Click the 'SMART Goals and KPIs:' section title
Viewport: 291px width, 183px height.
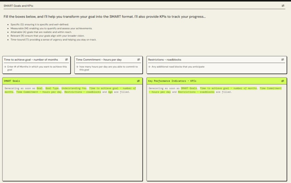18,6
